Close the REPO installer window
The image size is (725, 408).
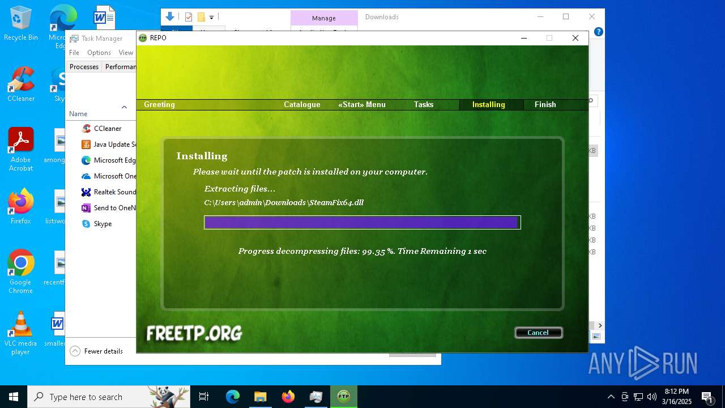[575, 38]
